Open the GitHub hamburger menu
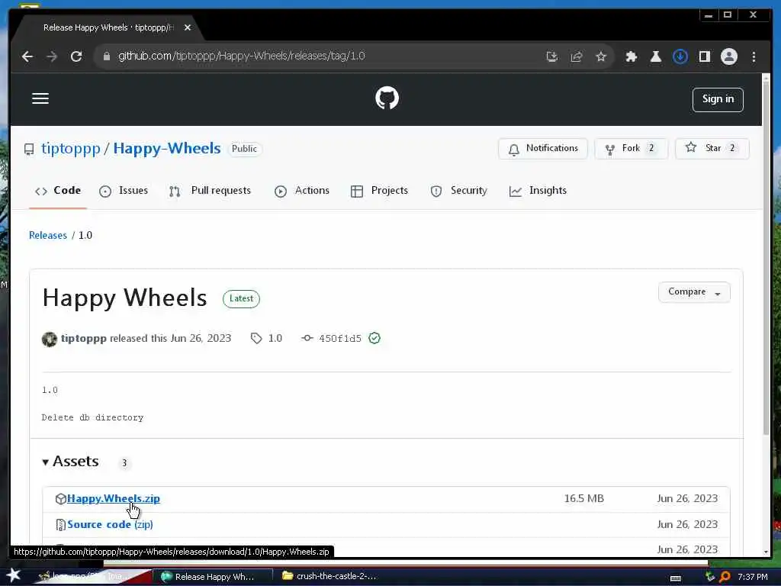Viewport: 781px width, 586px height. (x=40, y=98)
